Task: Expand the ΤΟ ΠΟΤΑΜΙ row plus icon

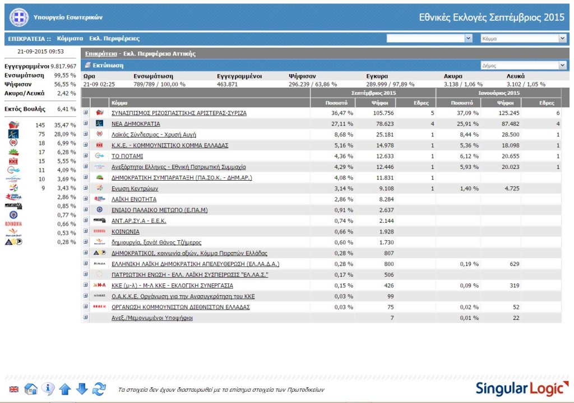Action: 86,155
